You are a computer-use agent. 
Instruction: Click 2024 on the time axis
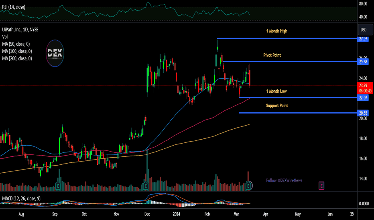[x=177, y=214]
